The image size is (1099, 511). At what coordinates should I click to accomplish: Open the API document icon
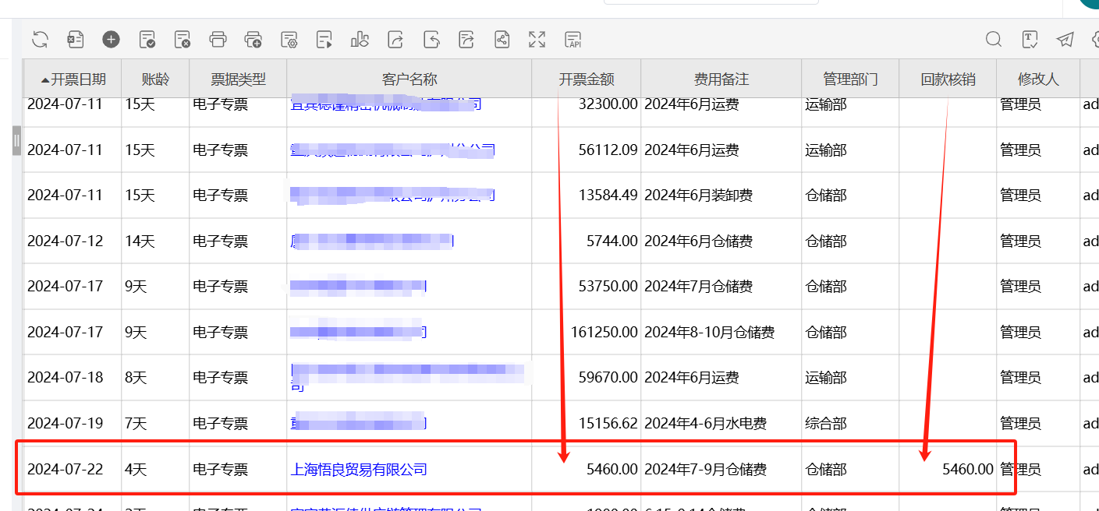pyautogui.click(x=573, y=39)
